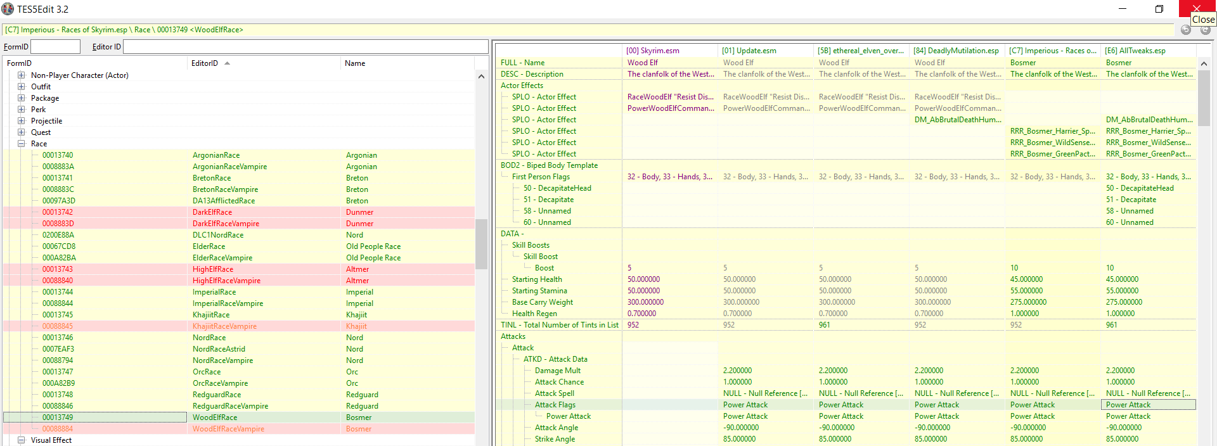Click the [00] Skyrim.esm column header
Image resolution: width=1217 pixels, height=446 pixels.
click(x=670, y=51)
